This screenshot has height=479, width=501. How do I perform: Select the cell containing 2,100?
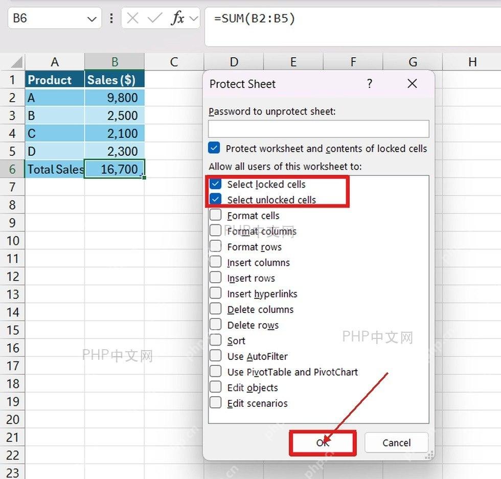tap(115, 133)
